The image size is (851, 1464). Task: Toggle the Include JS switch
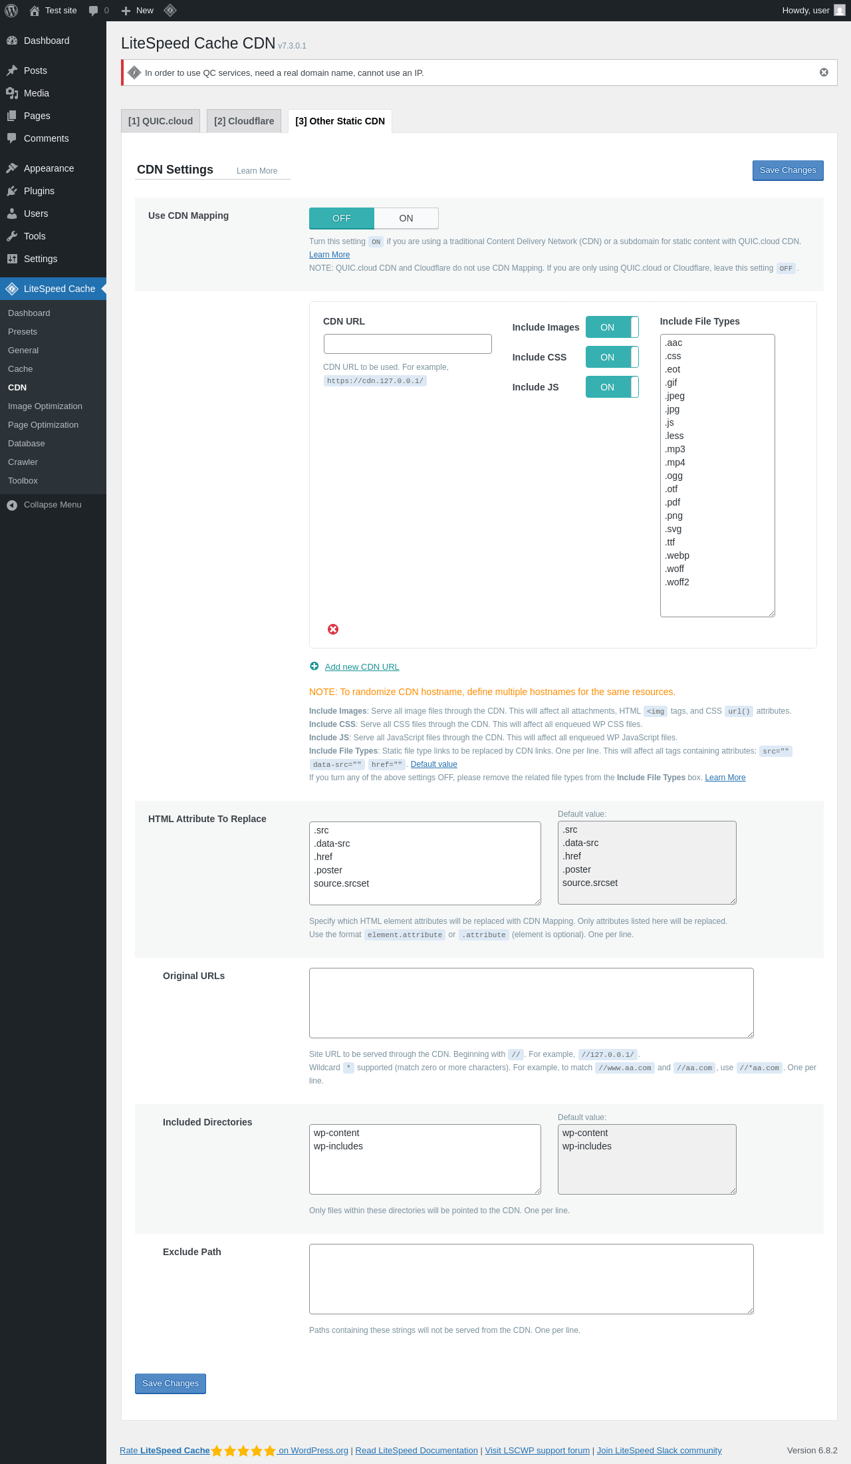(612, 387)
